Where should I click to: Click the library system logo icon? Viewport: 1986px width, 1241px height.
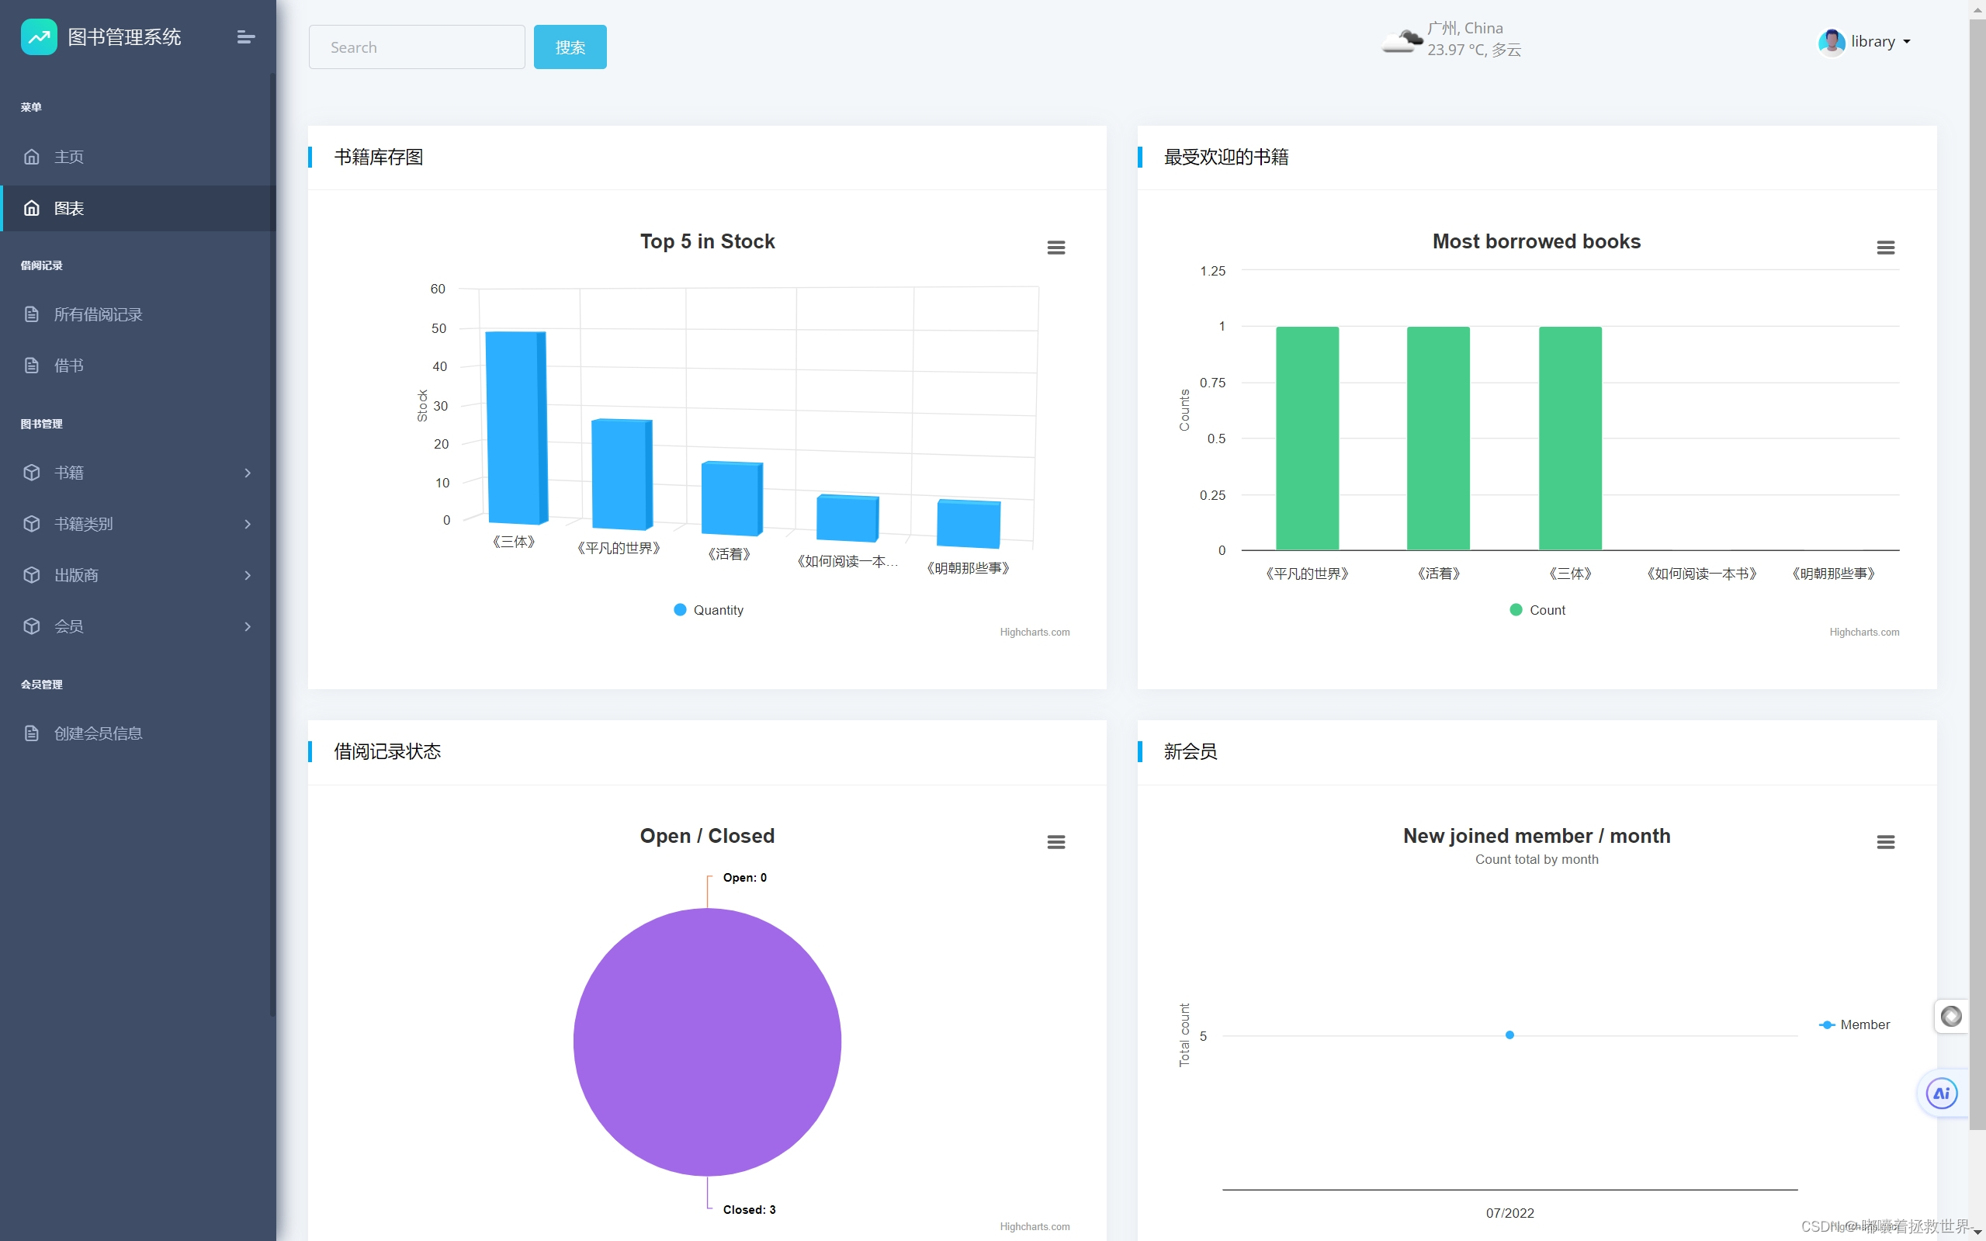click(39, 37)
